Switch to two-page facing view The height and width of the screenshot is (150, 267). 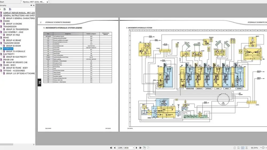(x=242, y=148)
